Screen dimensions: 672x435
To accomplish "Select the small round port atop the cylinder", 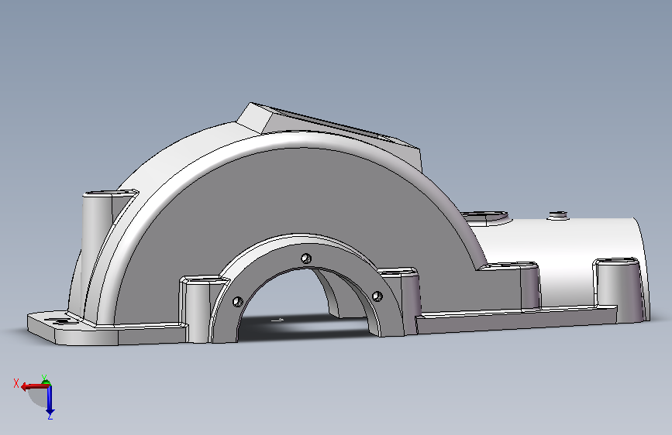I will click(558, 215).
